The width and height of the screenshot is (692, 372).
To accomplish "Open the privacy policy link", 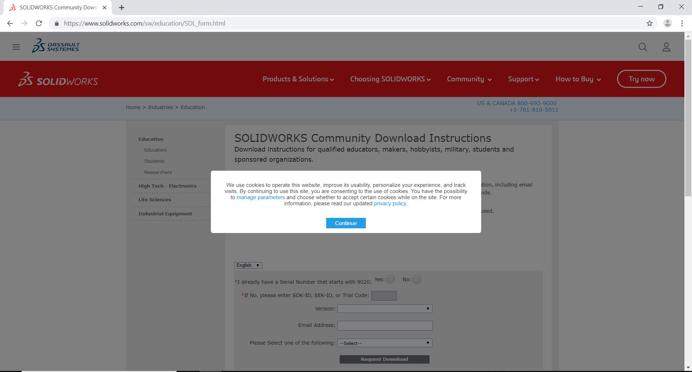I will click(x=390, y=203).
